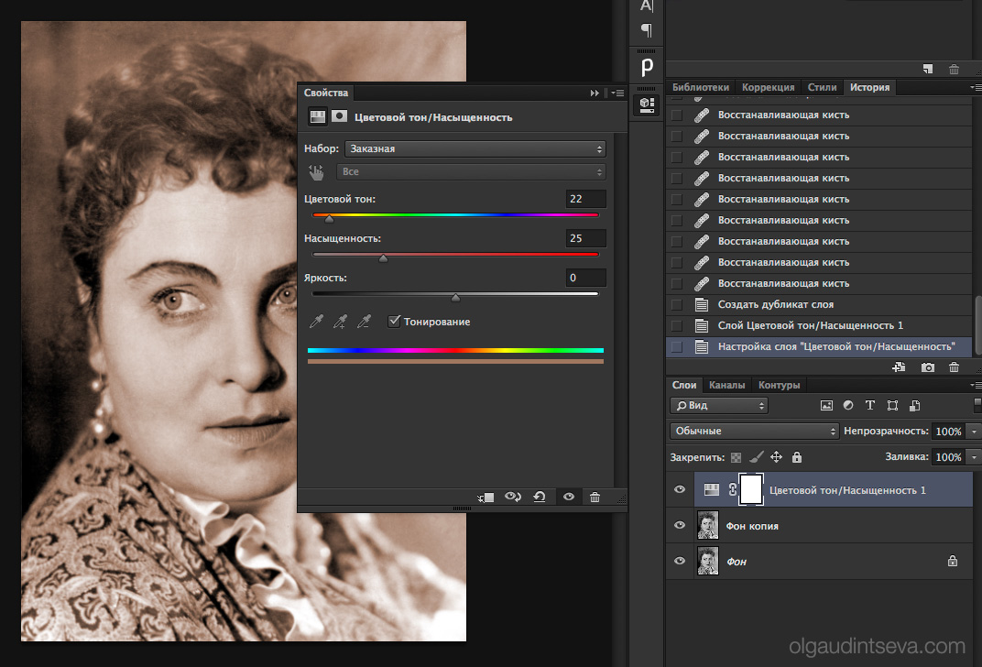Click the Цветовой тон value field

(585, 199)
